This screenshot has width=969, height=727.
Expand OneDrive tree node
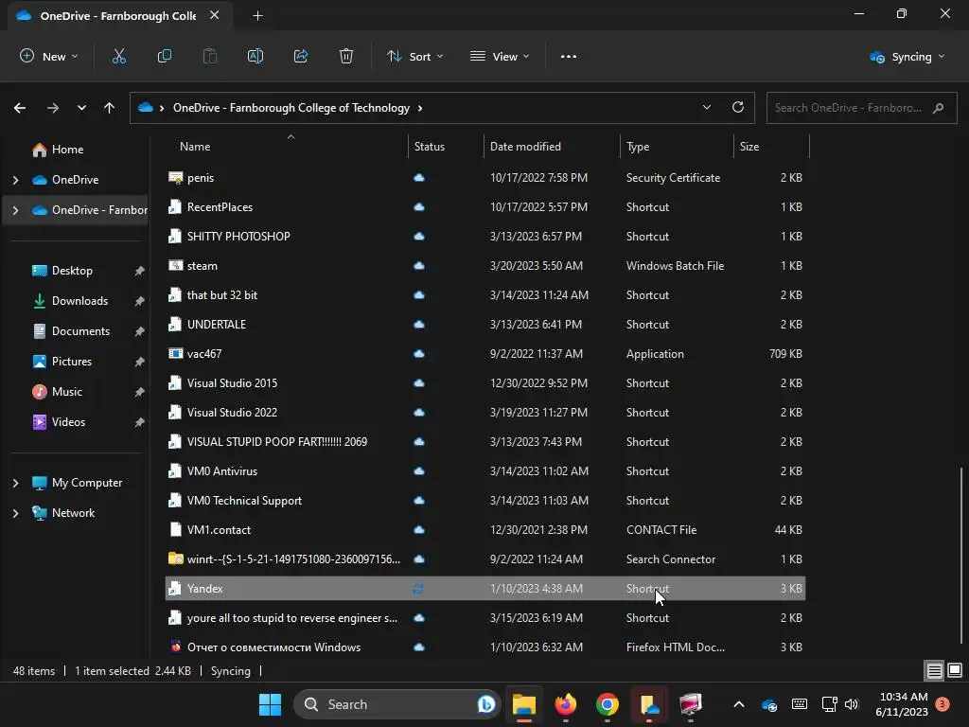tap(15, 180)
